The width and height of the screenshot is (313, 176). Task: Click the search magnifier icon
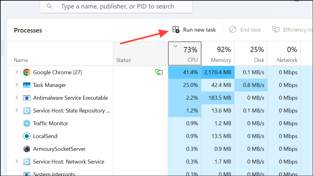point(49,6)
